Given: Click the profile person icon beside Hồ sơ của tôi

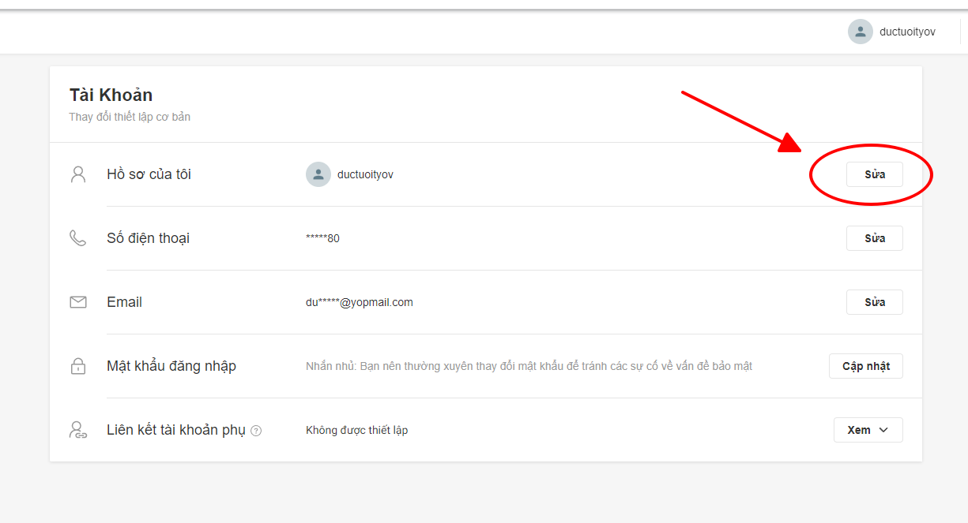Looking at the screenshot, I should point(78,174).
